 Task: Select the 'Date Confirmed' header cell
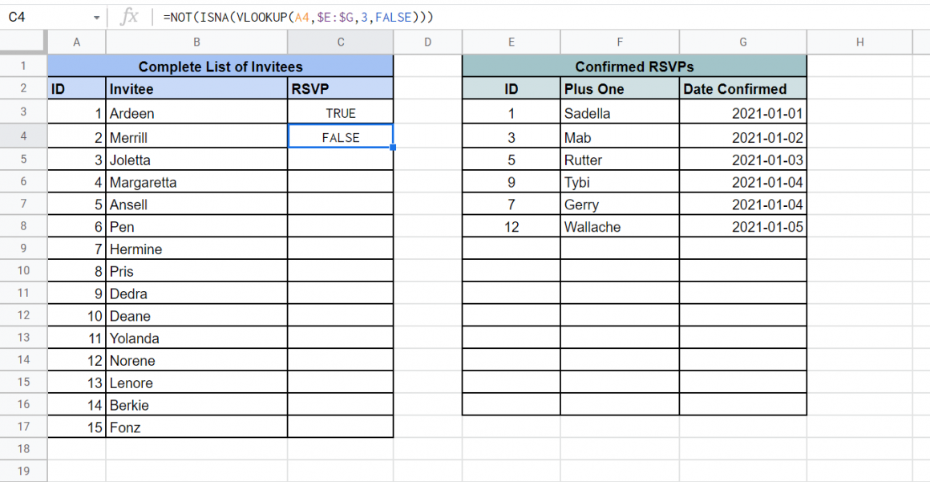click(x=742, y=89)
